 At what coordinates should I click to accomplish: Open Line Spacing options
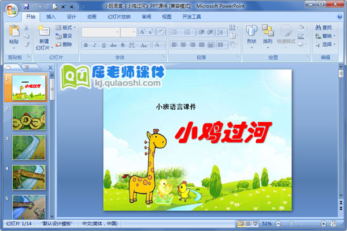pyautogui.click(x=221, y=32)
